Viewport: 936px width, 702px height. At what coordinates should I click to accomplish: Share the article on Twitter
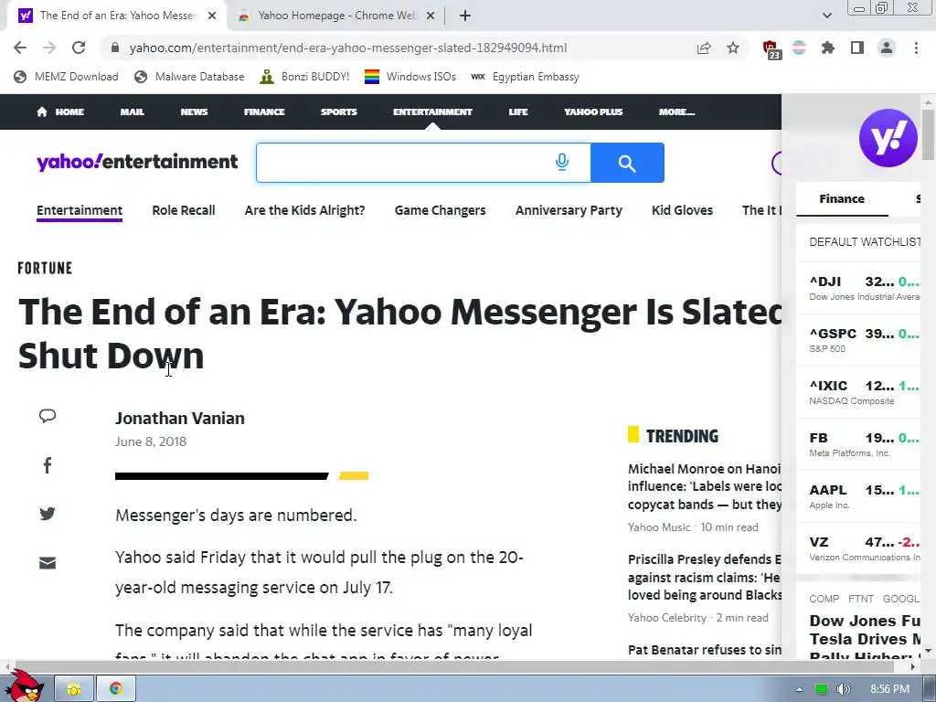click(48, 514)
